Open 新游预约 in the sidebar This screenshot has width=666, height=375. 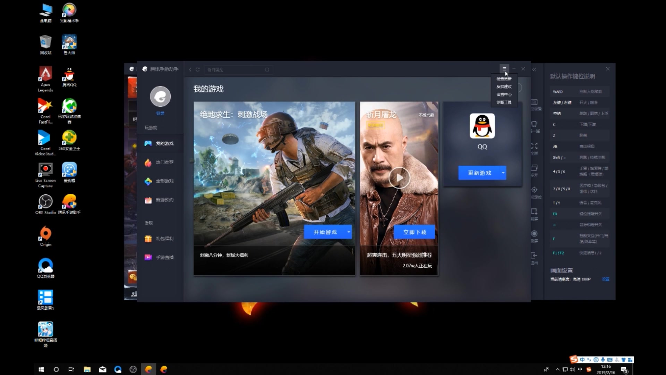[160, 200]
